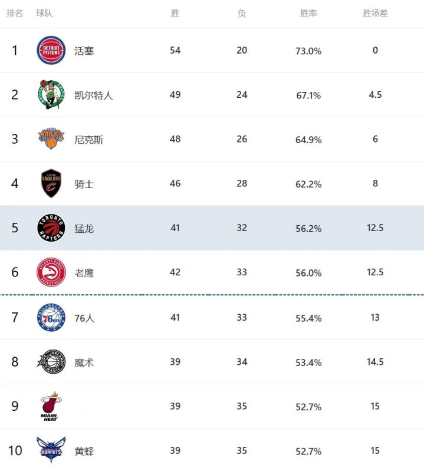Click the Boston Celtics logo

point(51,94)
